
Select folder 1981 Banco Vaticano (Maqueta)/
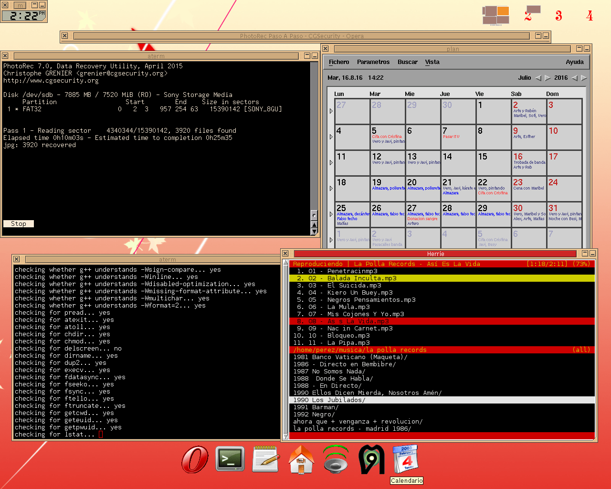point(442,357)
